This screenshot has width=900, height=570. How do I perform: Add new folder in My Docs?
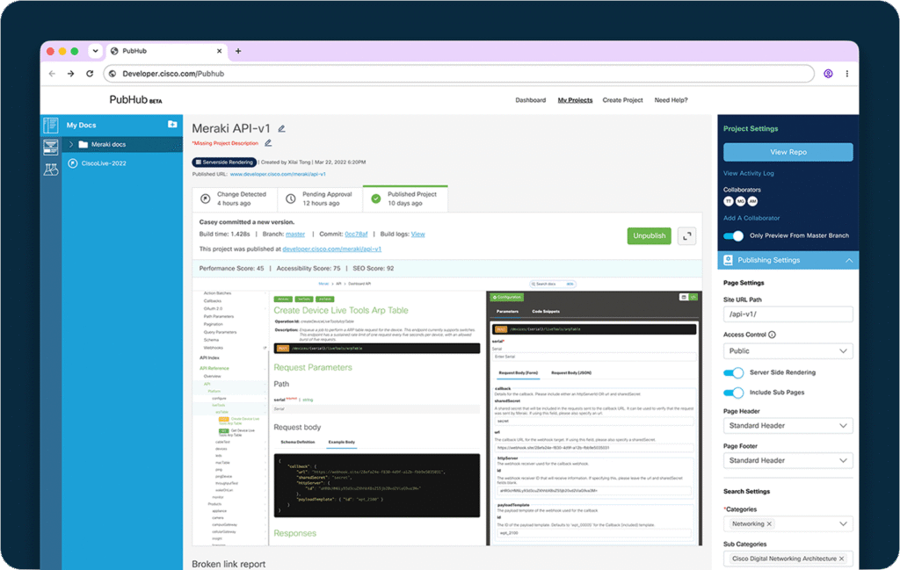[172, 125]
